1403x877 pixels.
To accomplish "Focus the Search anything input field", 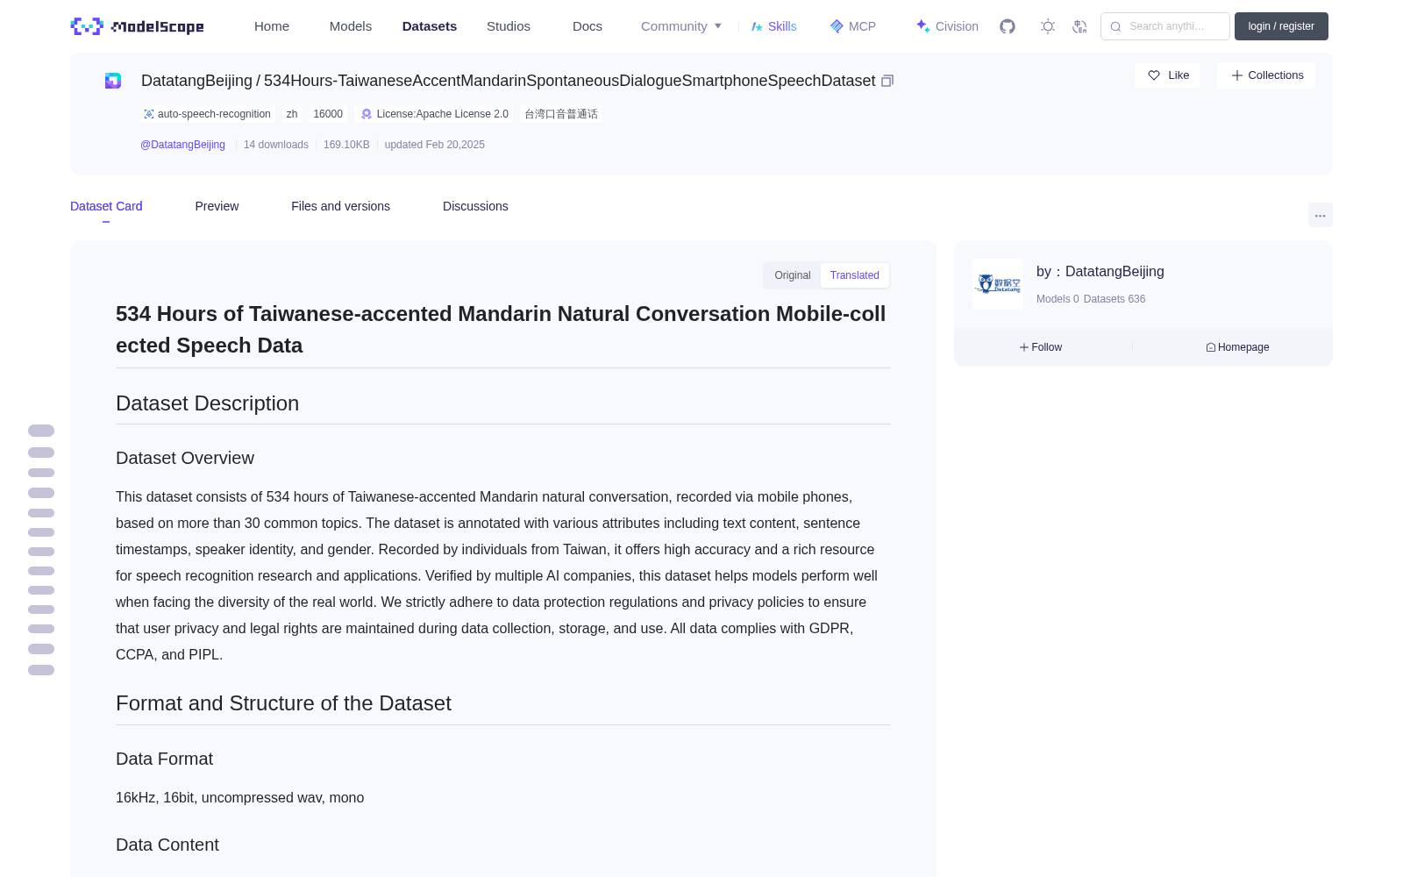I will pos(1165,26).
